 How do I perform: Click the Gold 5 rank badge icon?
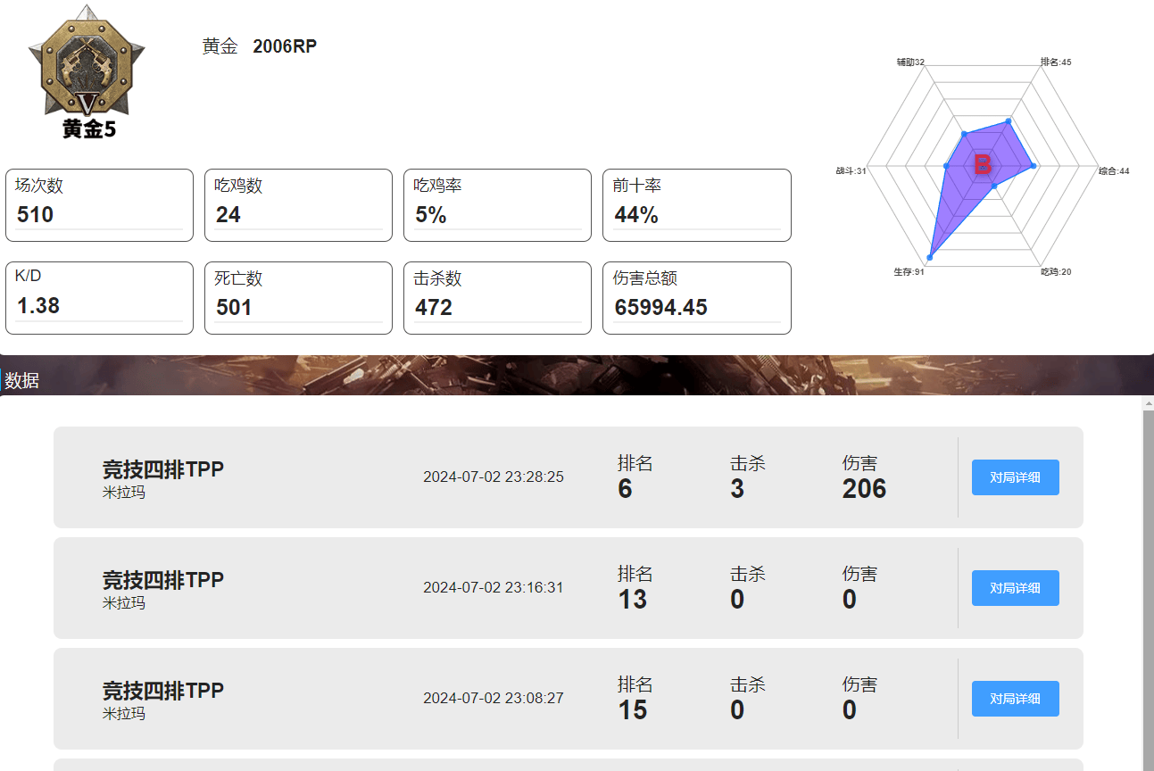tap(85, 71)
